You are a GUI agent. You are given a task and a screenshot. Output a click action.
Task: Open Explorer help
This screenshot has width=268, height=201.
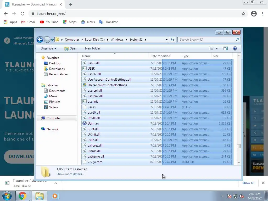click(x=235, y=48)
